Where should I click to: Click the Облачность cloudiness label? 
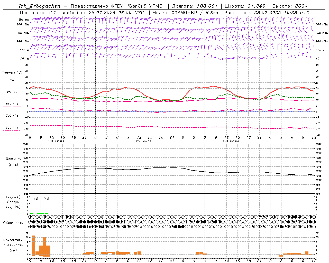(13, 223)
